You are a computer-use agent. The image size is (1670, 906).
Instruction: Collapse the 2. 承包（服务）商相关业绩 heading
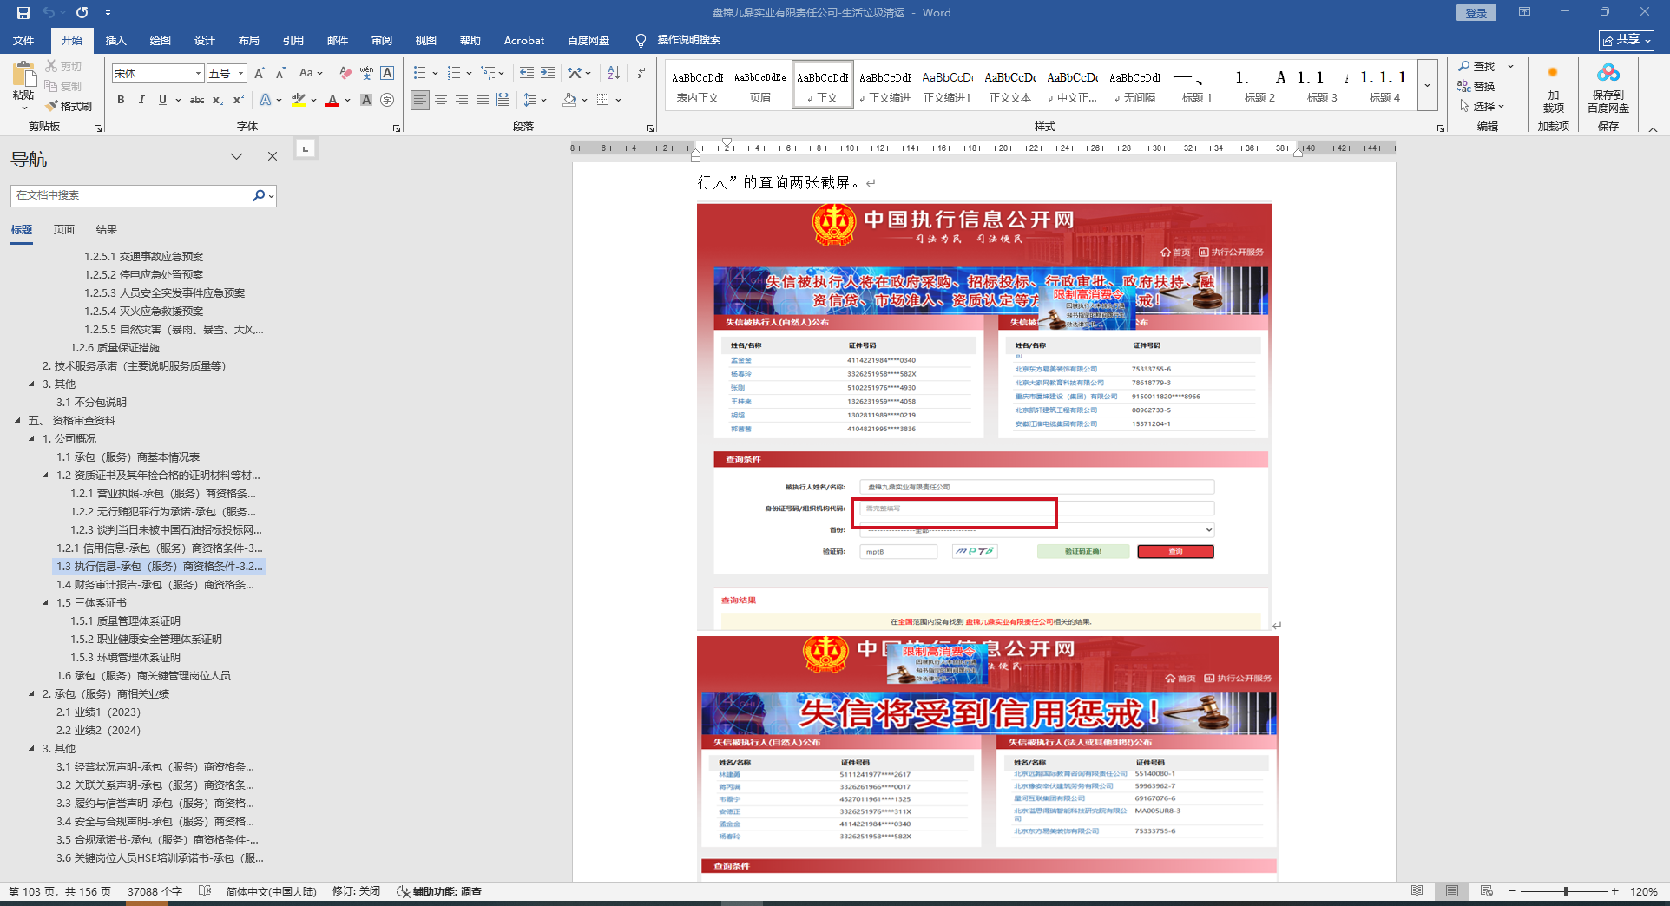(32, 694)
